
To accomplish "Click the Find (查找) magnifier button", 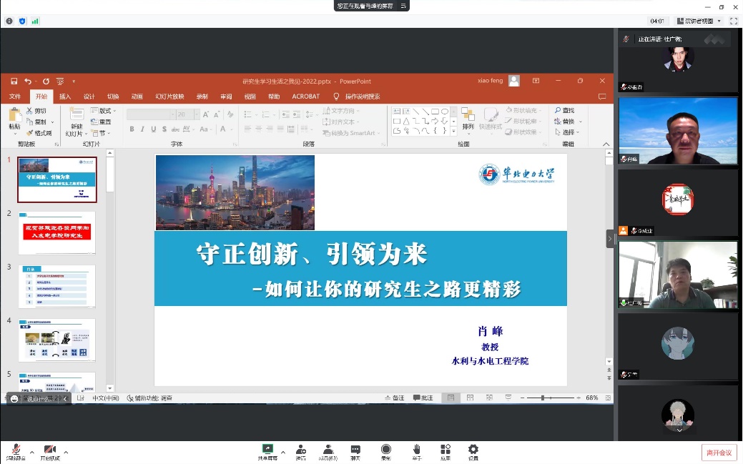I will click(x=564, y=111).
